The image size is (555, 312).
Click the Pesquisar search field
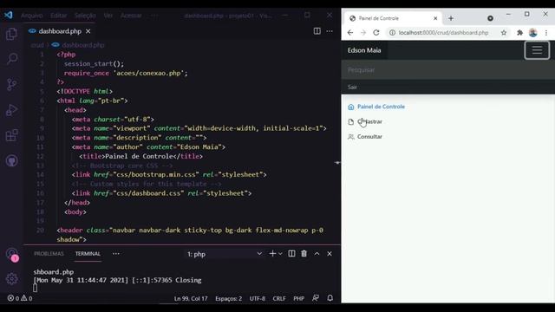coord(447,69)
